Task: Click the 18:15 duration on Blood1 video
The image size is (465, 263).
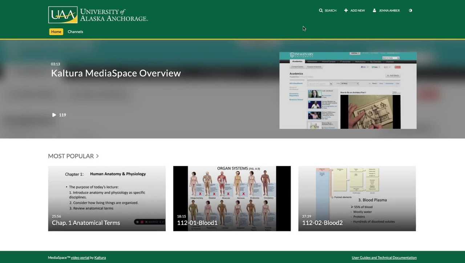Action: click(181, 217)
